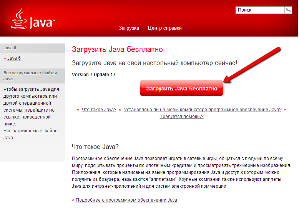Open the Что такое Java? link
Image resolution: width=299 pixels, height=217 pixels.
coord(99,110)
